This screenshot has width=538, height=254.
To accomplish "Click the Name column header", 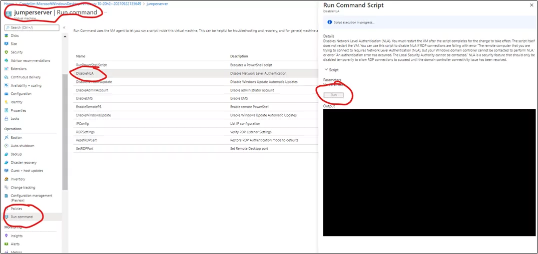I will click(81, 56).
